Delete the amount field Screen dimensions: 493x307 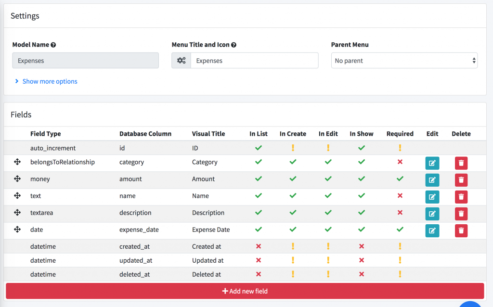click(x=461, y=179)
